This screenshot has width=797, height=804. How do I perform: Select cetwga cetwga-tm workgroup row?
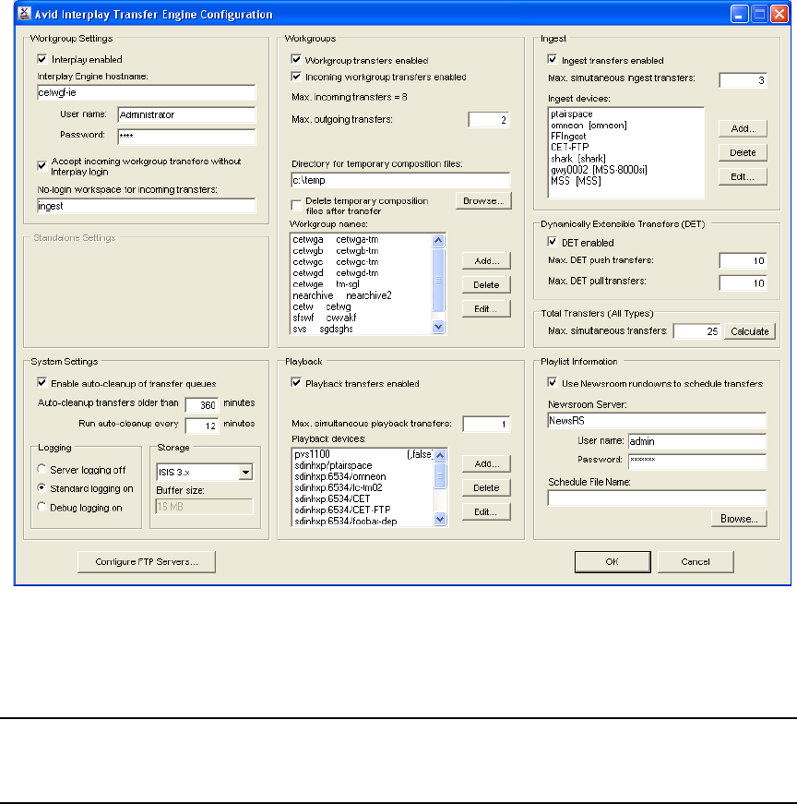tap(362, 239)
